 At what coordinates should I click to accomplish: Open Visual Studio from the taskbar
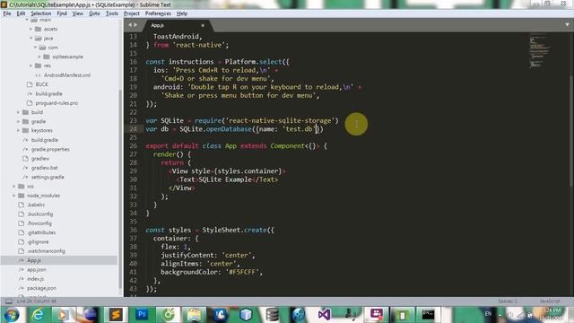click(324, 314)
